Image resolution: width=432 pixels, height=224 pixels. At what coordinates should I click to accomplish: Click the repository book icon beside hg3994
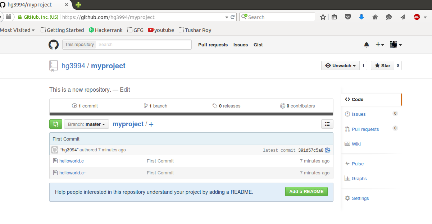(54, 66)
